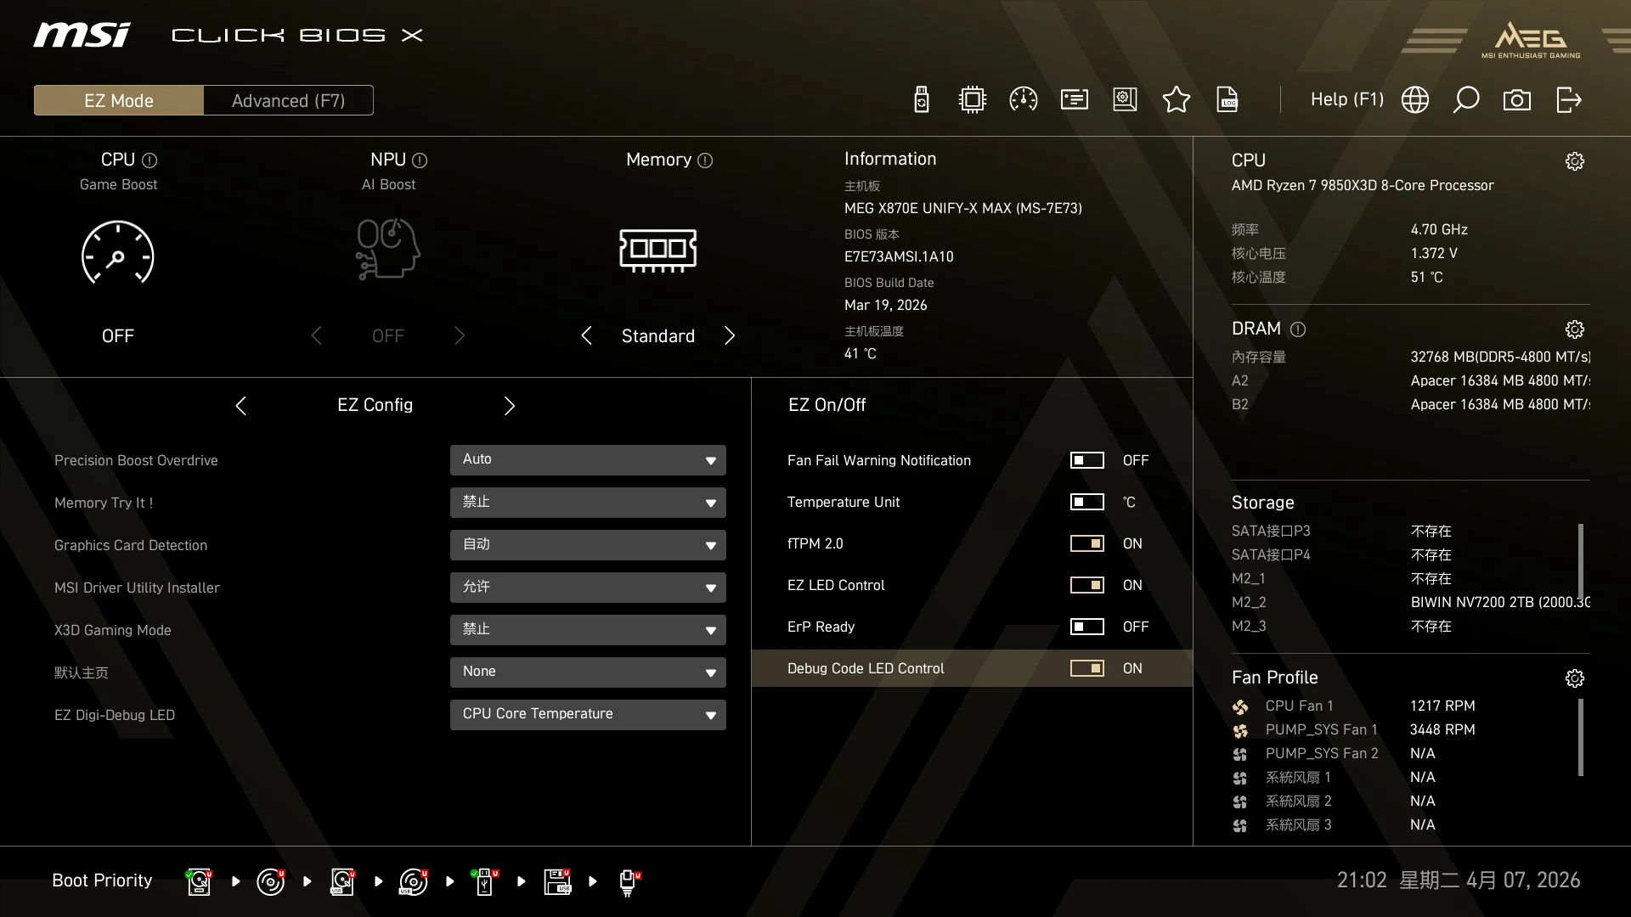Open CPU panel settings gear

[1574, 161]
